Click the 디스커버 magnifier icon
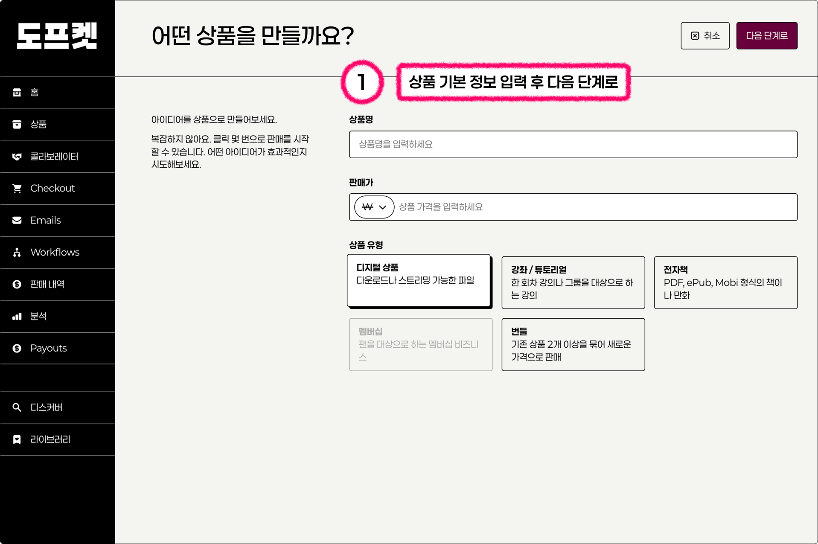Screen dimensions: 818x544 17,407
